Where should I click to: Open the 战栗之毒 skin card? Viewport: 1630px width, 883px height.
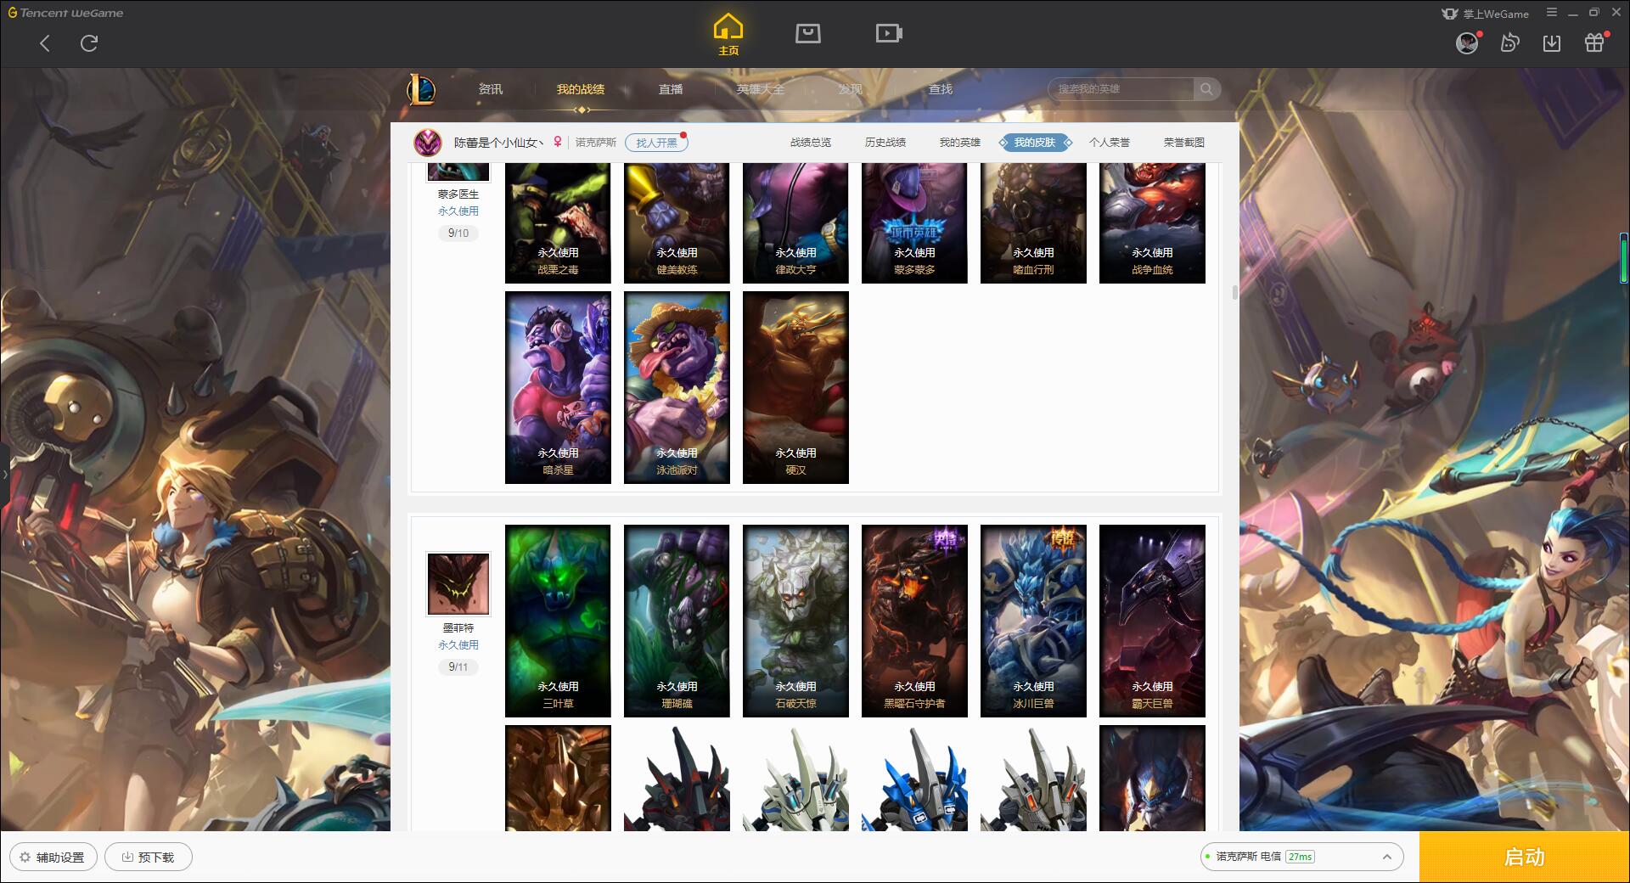(x=558, y=222)
